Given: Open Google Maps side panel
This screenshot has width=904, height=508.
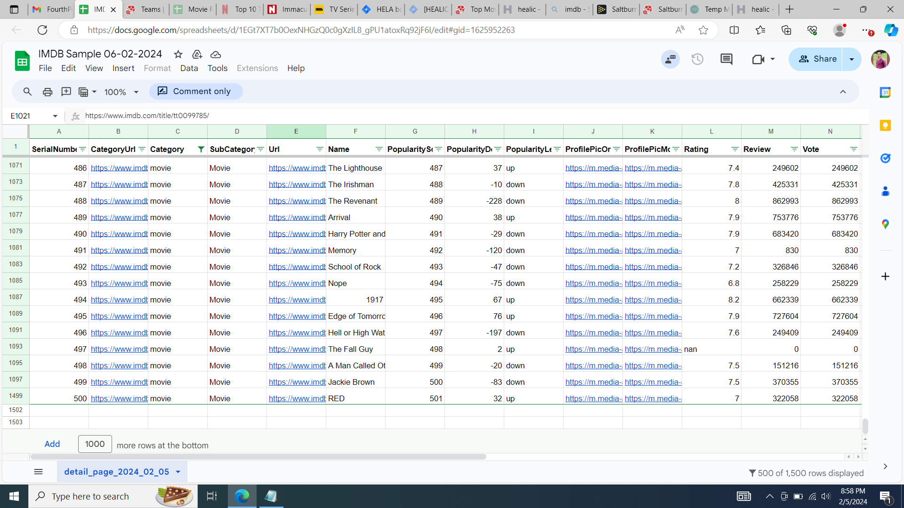Looking at the screenshot, I should coord(885,224).
